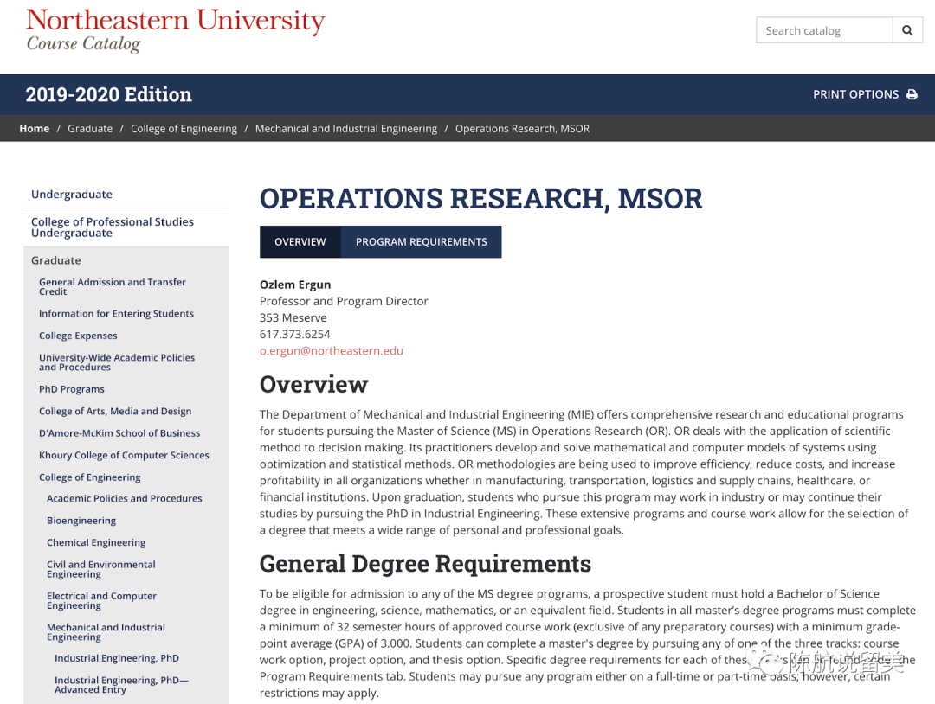This screenshot has height=704, width=935.
Task: Select the Overview tab
Action: [300, 242]
